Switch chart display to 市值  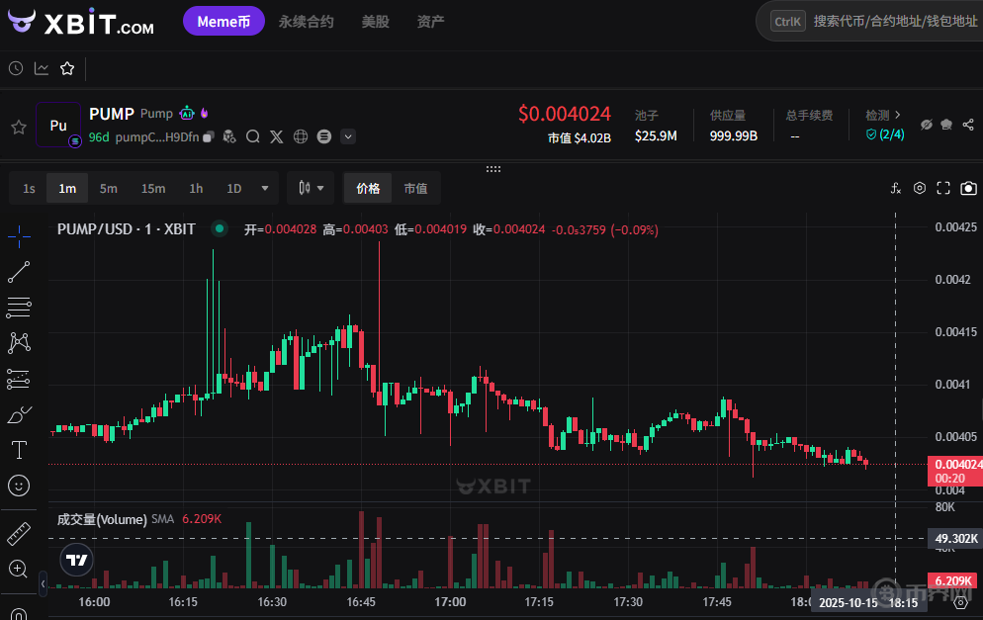[x=415, y=188]
